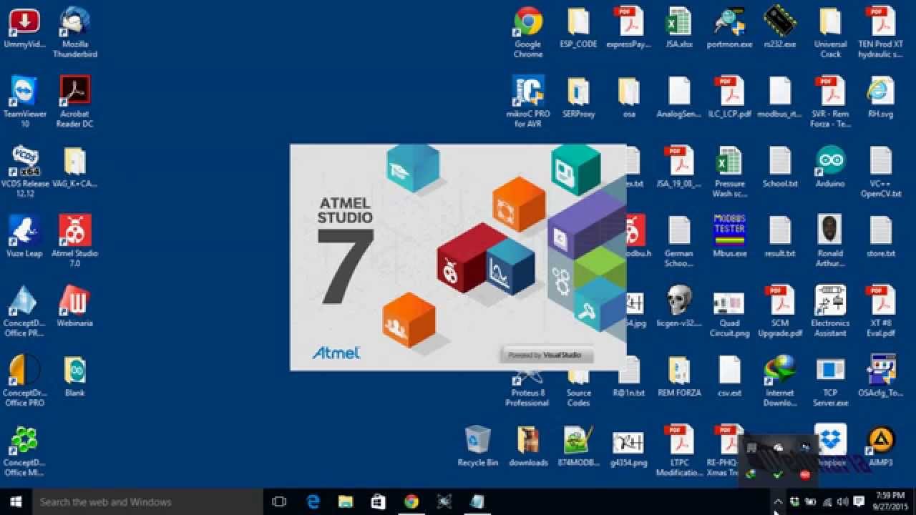Open the Windows Start menu
The height and width of the screenshot is (515, 916).
16,501
